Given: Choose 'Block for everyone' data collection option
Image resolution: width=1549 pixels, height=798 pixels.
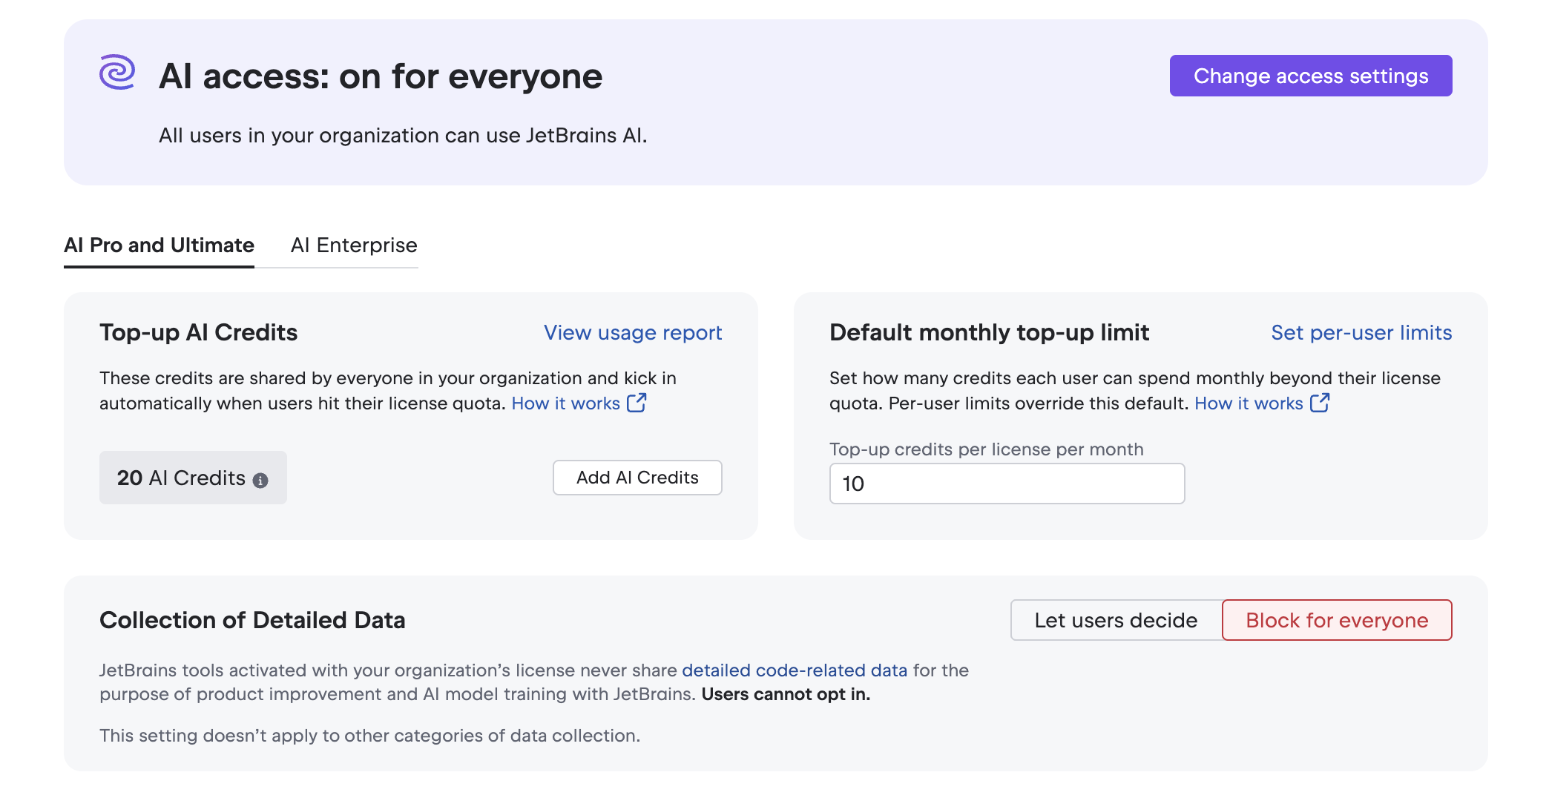Looking at the screenshot, I should (x=1337, y=620).
